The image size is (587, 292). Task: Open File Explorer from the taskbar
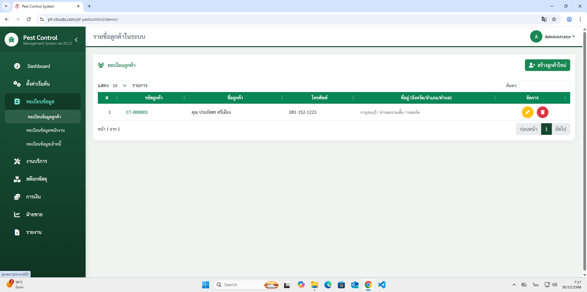pyautogui.click(x=314, y=285)
